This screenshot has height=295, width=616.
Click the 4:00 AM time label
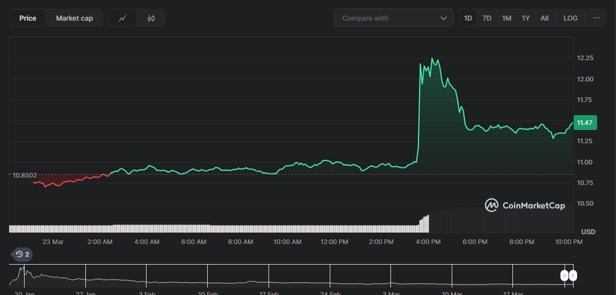(147, 242)
